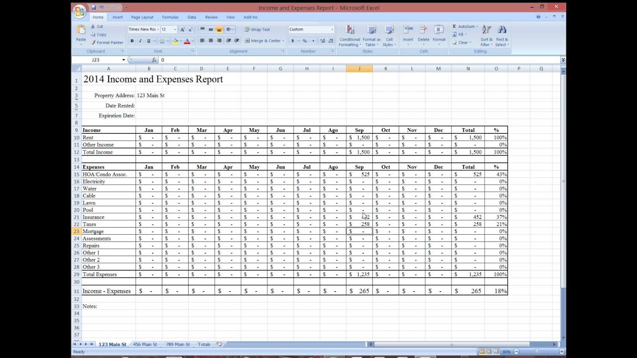
Task: Open Format as Table gallery
Action: [371, 36]
